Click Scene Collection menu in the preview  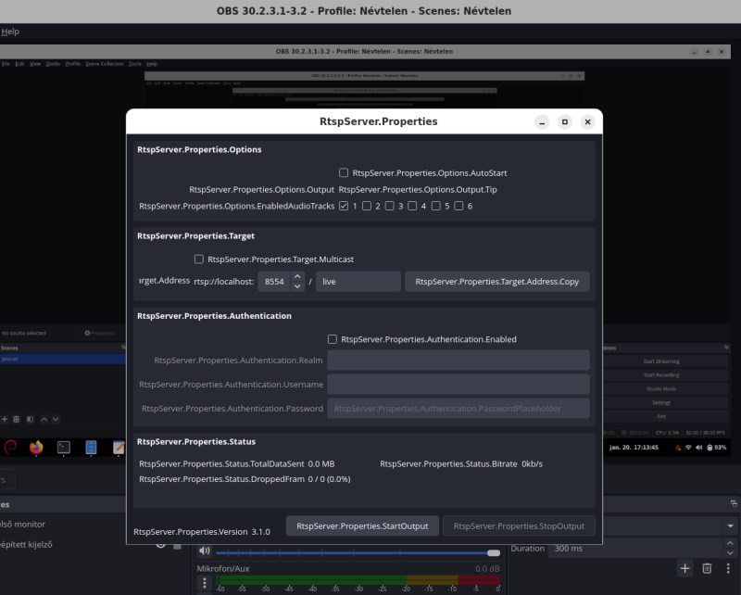coord(105,64)
